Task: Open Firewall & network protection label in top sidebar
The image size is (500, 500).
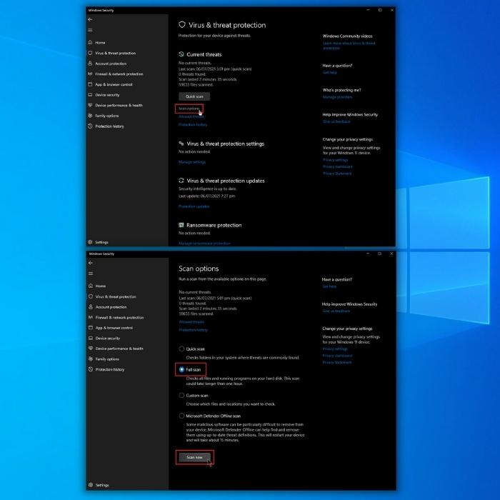Action: [x=119, y=74]
